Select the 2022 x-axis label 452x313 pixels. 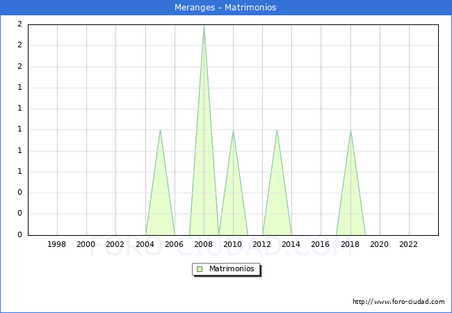click(x=408, y=244)
